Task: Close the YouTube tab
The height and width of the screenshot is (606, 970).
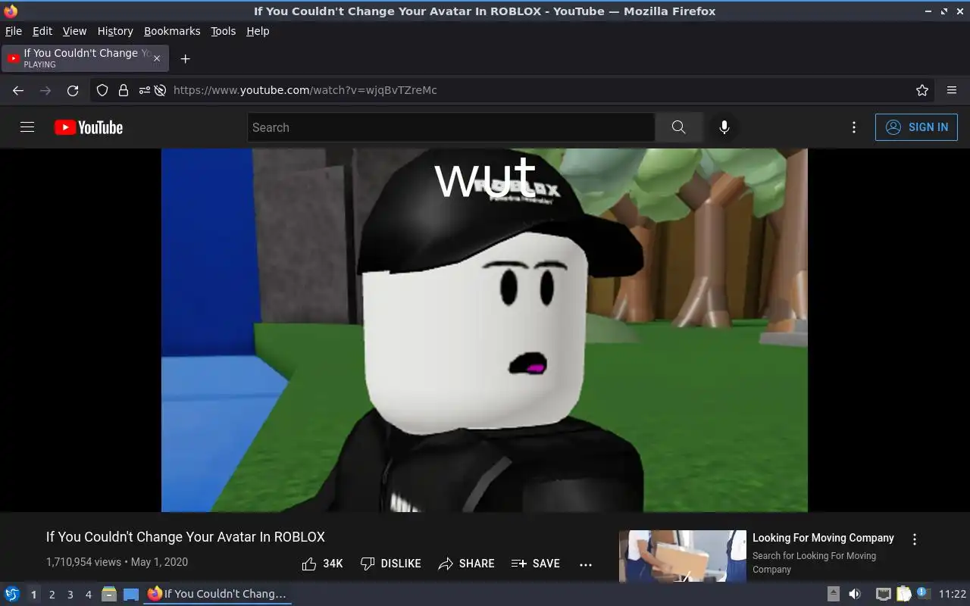Action: 157,58
